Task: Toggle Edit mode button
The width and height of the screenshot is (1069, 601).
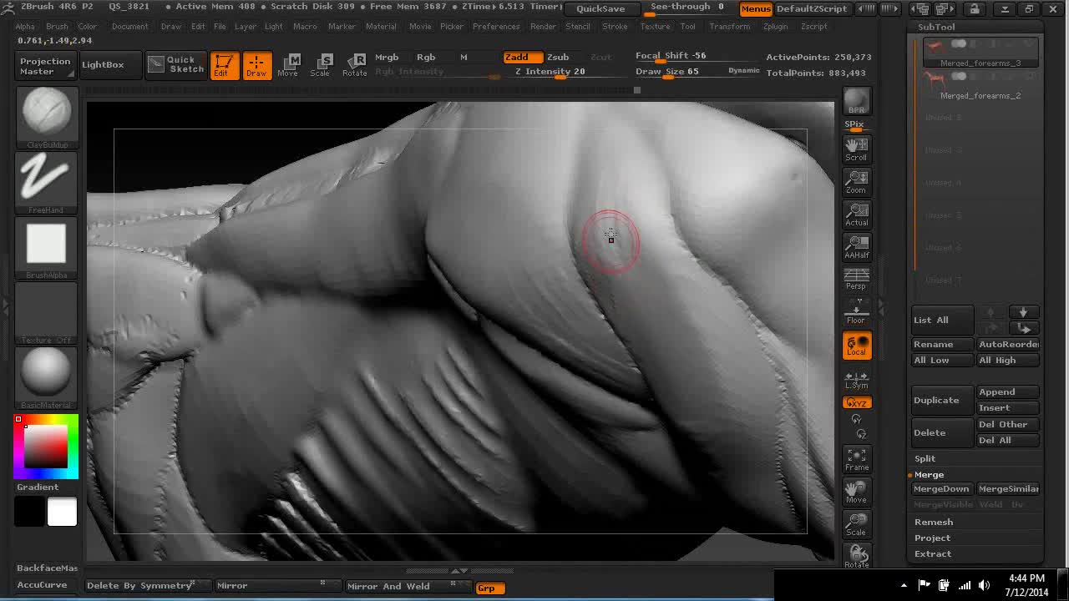Action: point(224,65)
